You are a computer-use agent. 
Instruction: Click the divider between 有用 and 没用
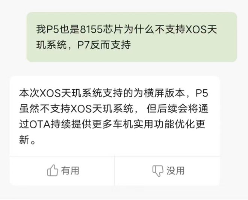[115, 171]
